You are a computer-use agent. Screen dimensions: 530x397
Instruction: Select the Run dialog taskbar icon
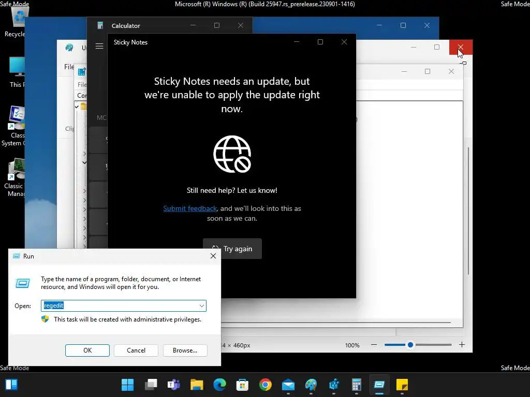point(379,385)
